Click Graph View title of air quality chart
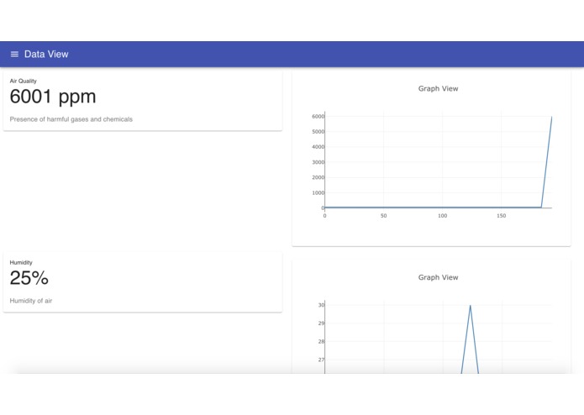 [x=438, y=88]
